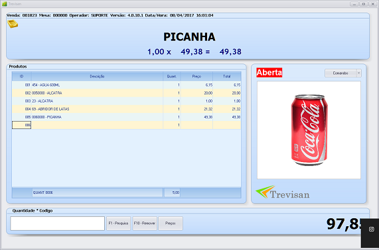The width and height of the screenshot is (379, 250).
Task: Open the Comandos menu button
Action: coord(341,73)
